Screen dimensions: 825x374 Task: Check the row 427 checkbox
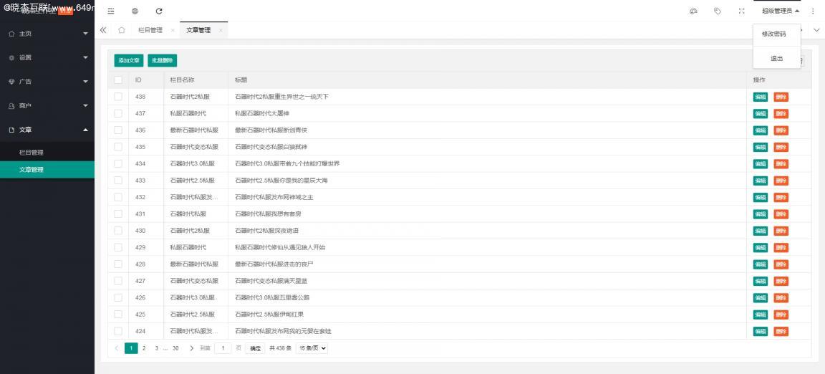click(x=118, y=281)
